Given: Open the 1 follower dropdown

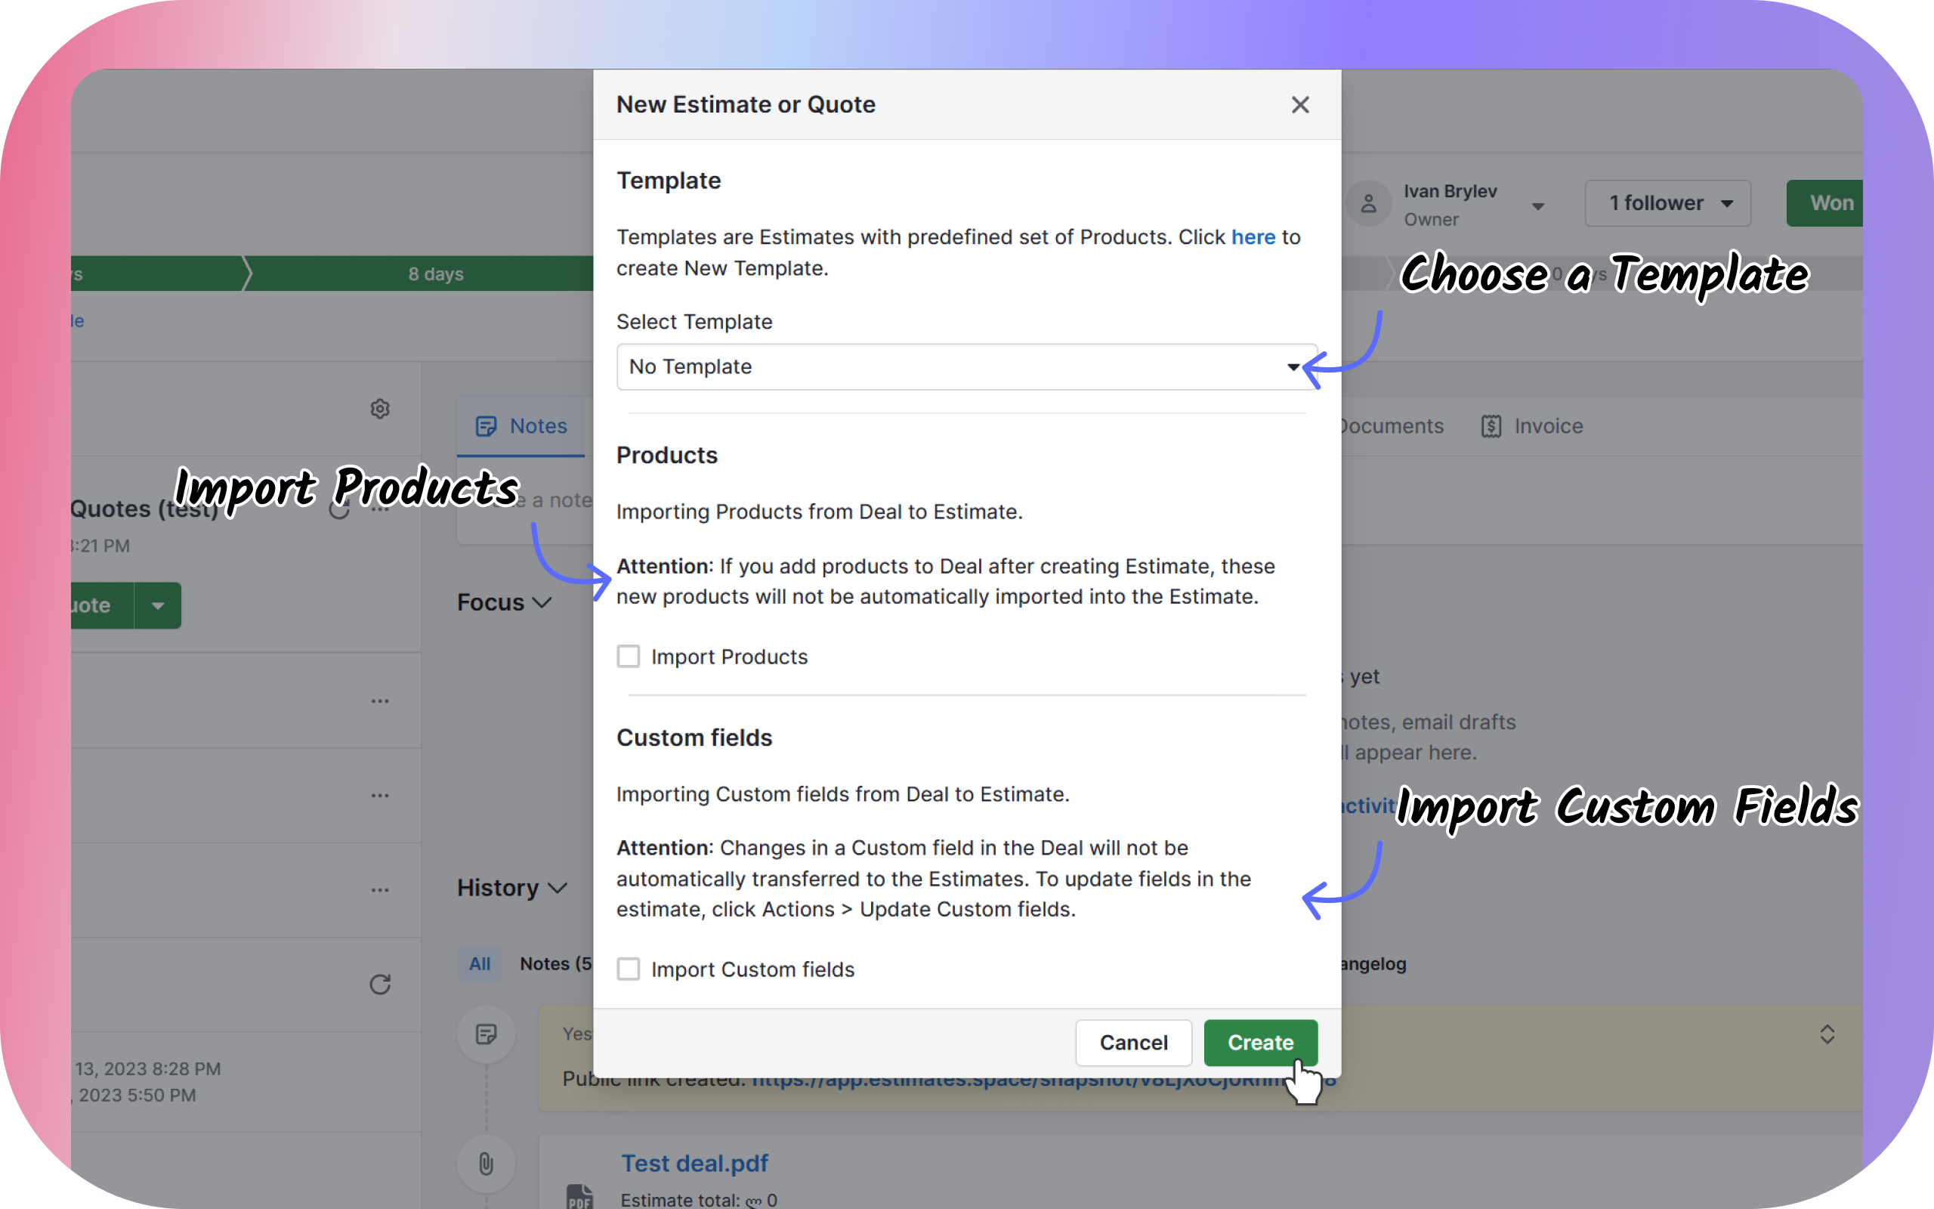Looking at the screenshot, I should pyautogui.click(x=1668, y=204).
